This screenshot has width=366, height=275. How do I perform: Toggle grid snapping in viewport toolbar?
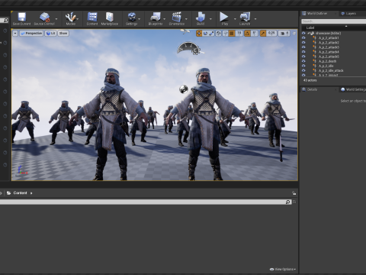coord(232,34)
